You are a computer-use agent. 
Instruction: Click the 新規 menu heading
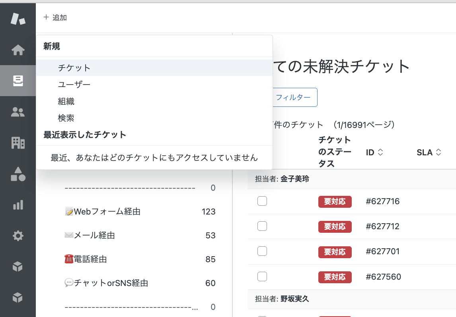coord(51,46)
